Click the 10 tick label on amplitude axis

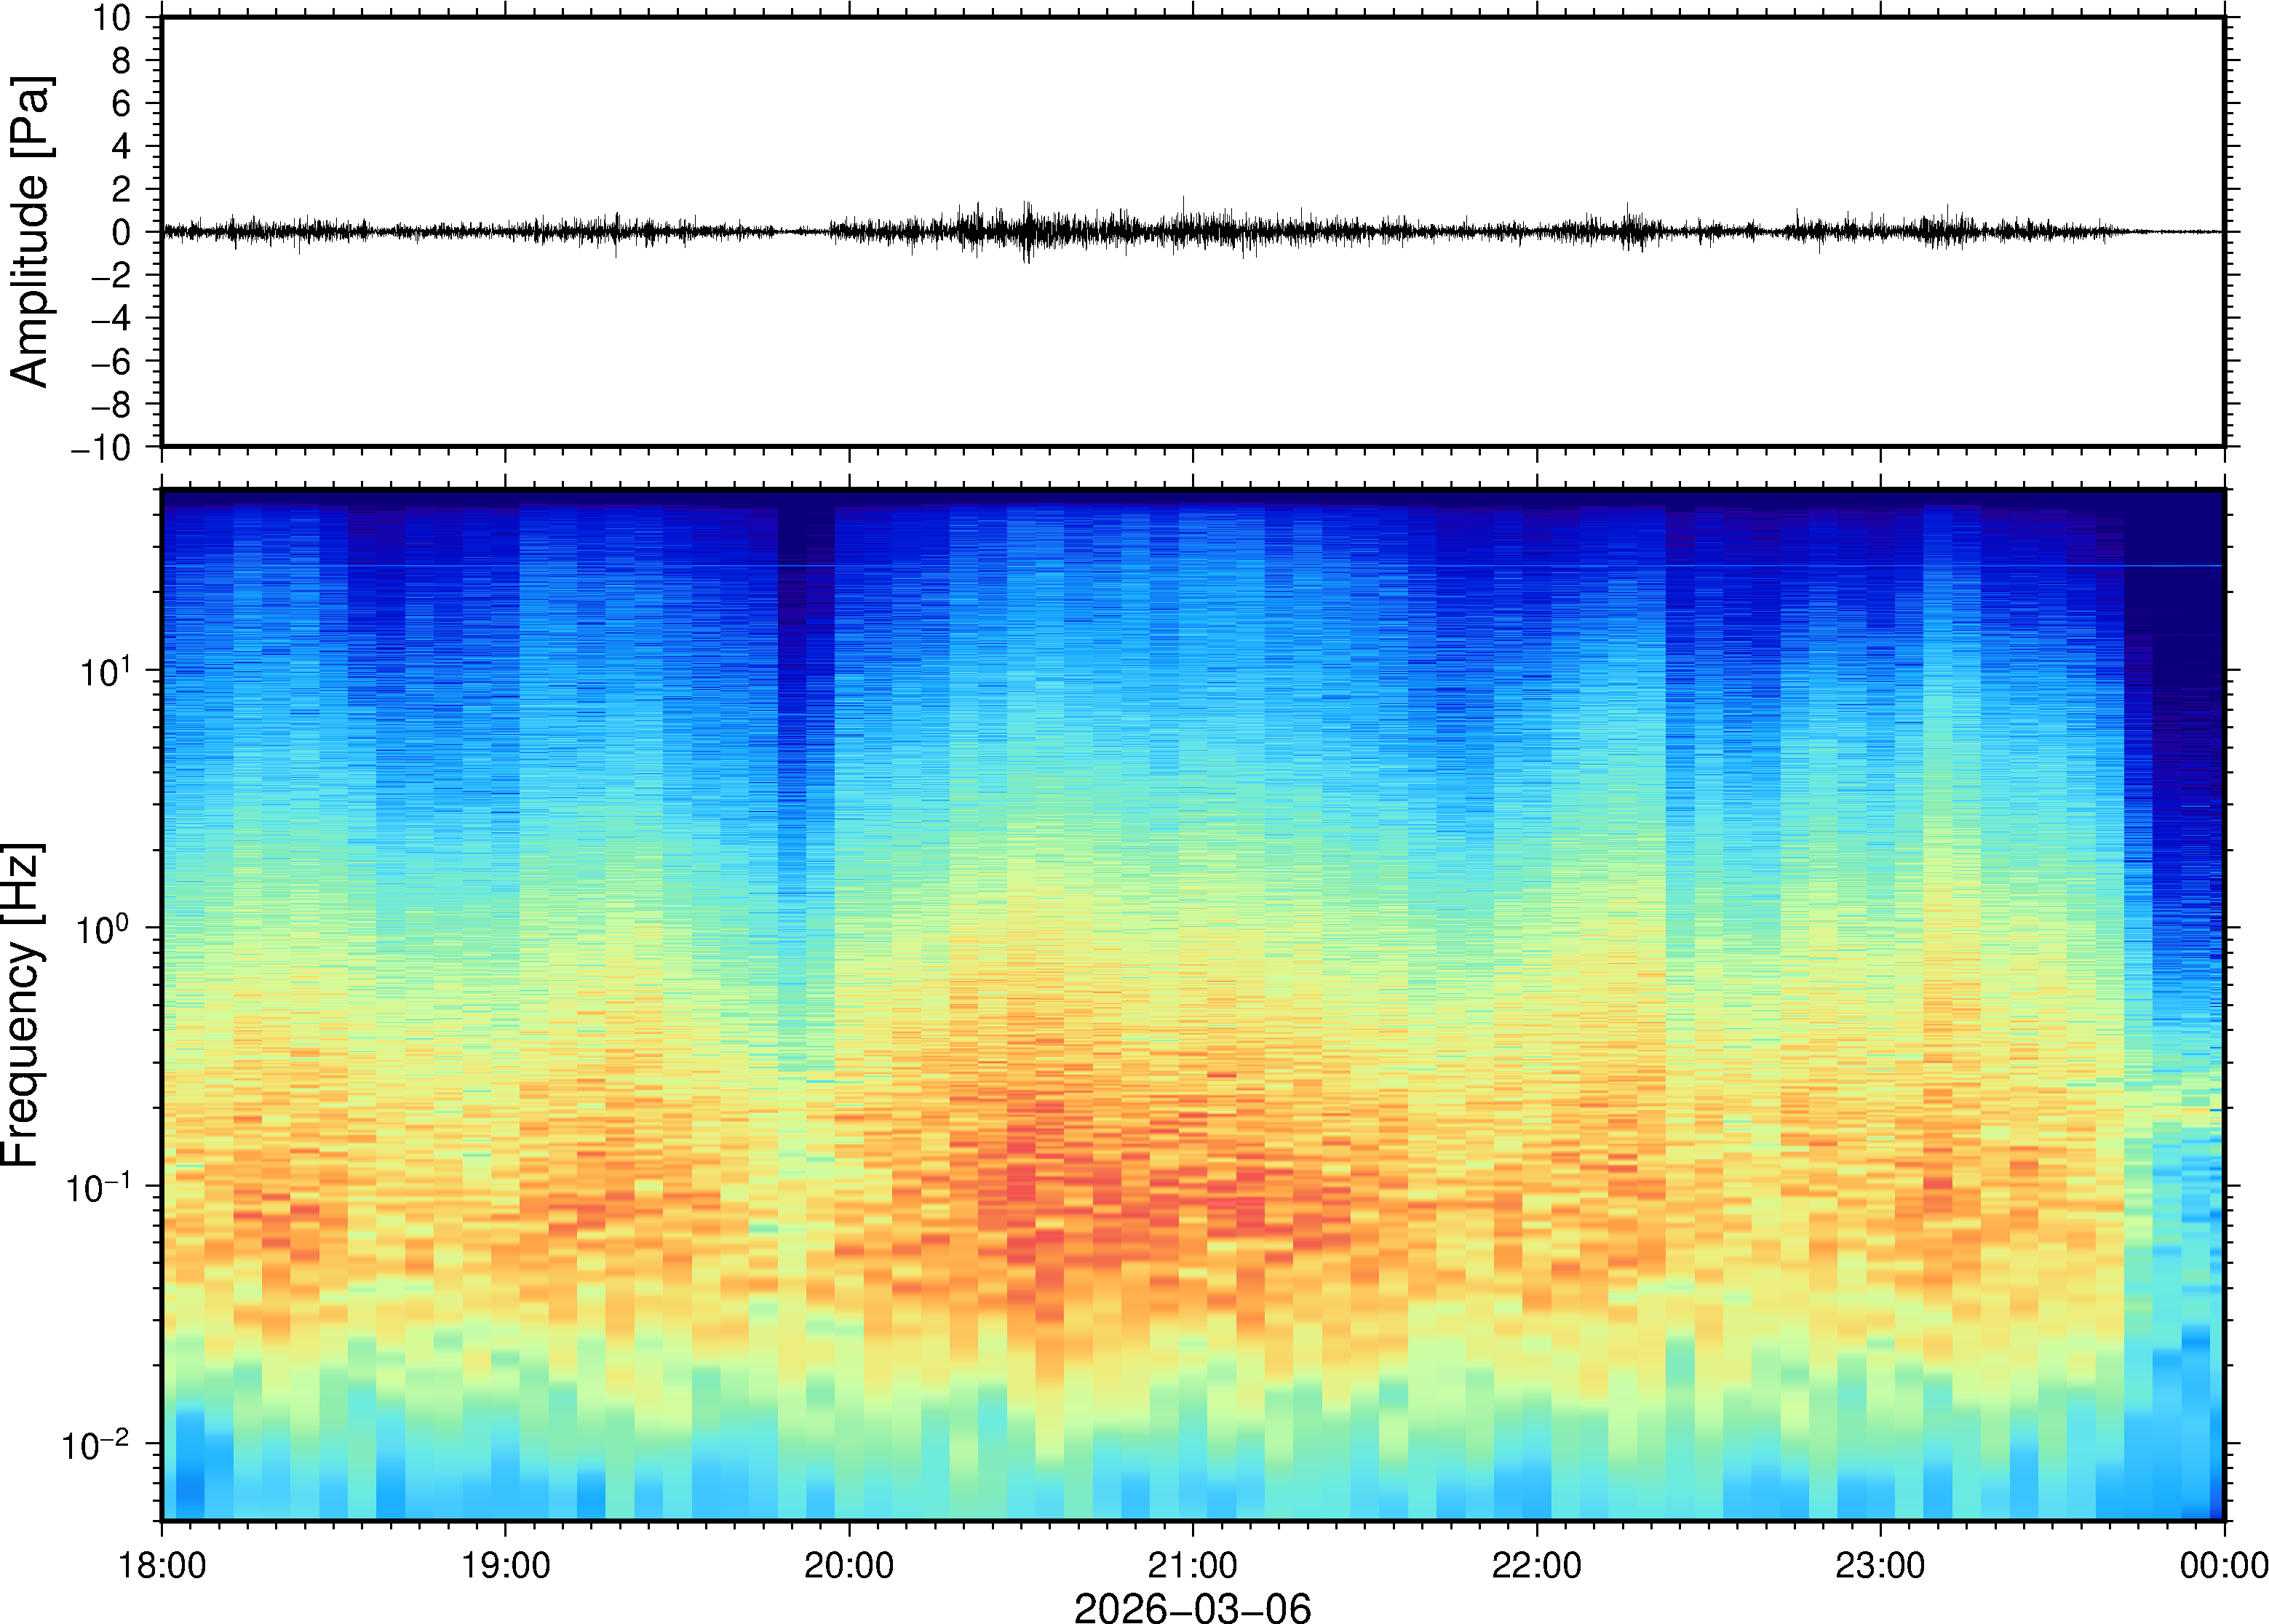click(x=112, y=18)
